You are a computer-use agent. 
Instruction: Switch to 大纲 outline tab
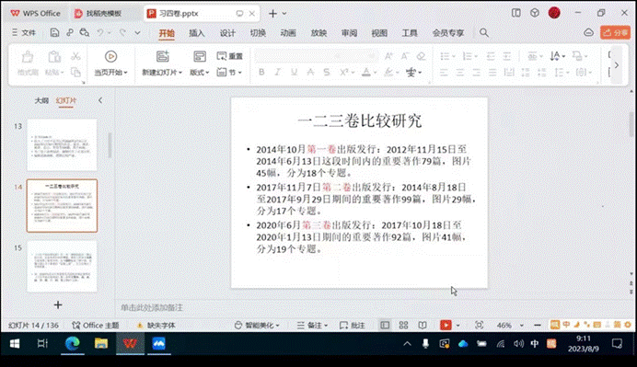tap(41, 100)
